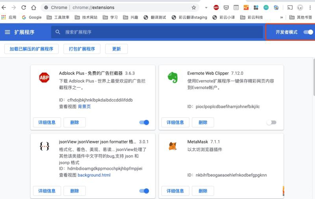Click the Adblock Plus ID text
Viewport: 315px width, 199px height.
coord(96,100)
